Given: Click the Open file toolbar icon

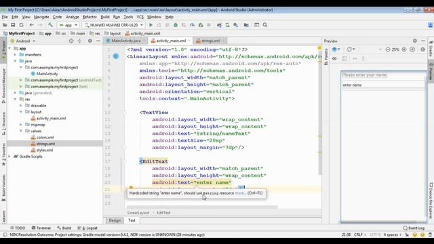Looking at the screenshot, I should [5, 25].
